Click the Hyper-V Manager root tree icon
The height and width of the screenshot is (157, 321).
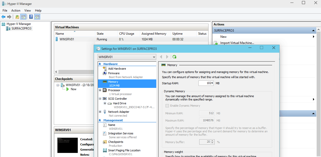pos(3,24)
